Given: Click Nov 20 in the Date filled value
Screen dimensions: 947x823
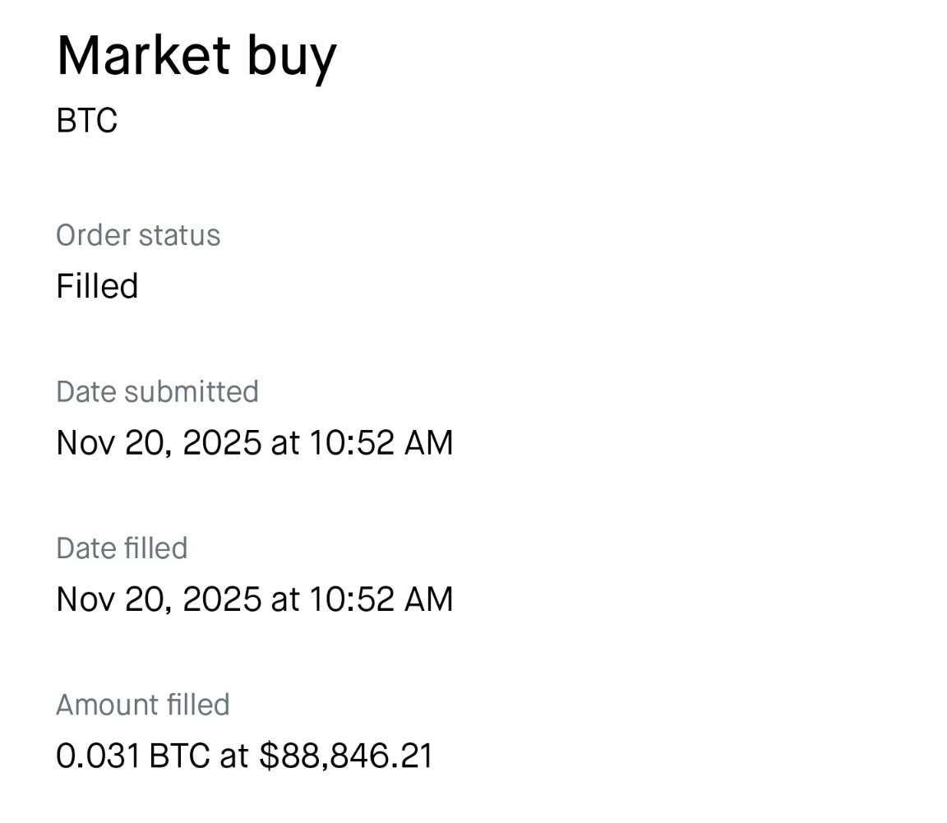Looking at the screenshot, I should [113, 599].
